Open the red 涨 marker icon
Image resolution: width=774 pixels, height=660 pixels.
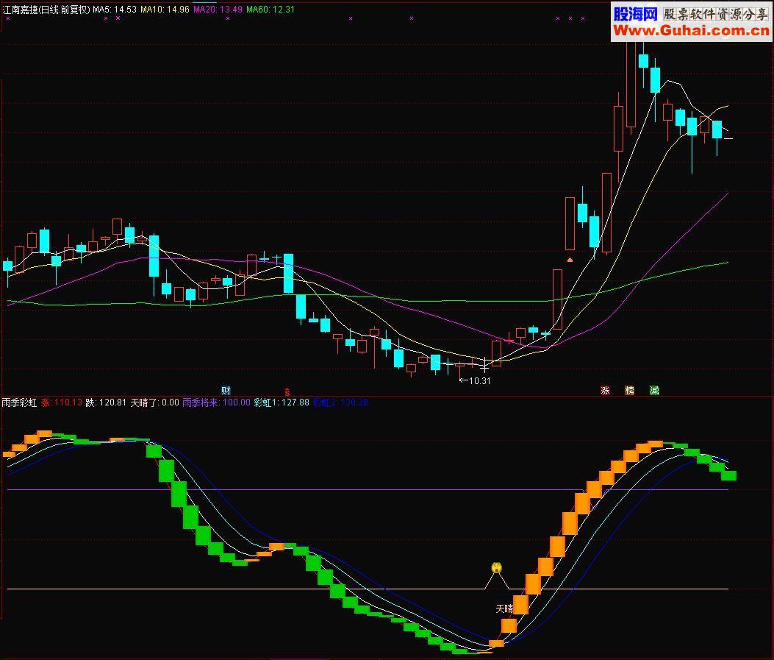click(605, 391)
